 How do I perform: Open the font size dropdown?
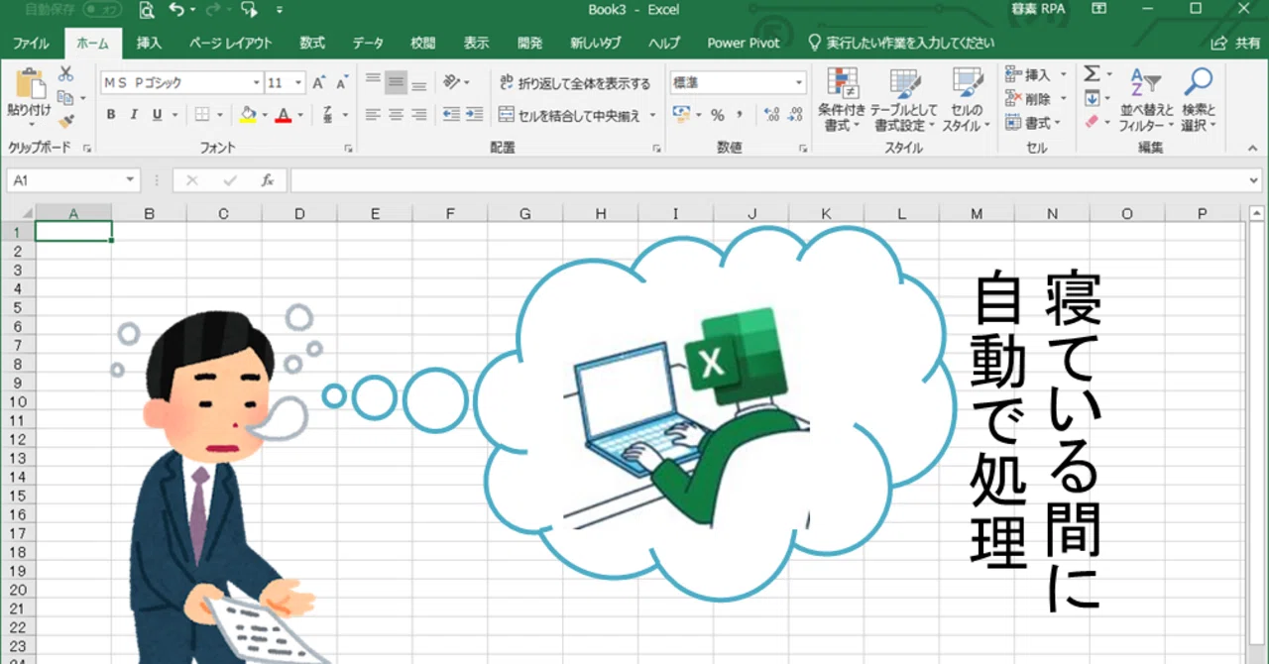click(x=299, y=83)
